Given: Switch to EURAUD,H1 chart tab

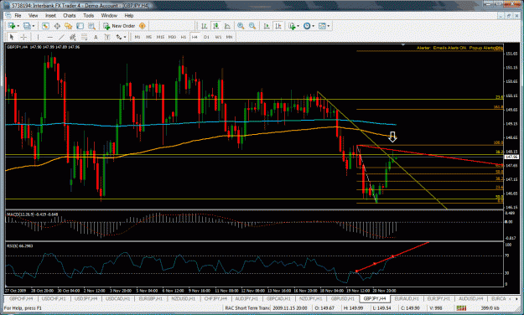Looking at the screenshot, I should pyautogui.click(x=407, y=298).
